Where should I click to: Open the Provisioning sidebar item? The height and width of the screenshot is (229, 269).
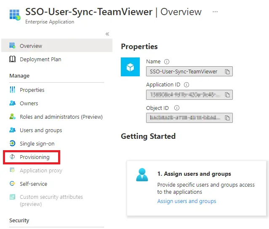point(32,157)
